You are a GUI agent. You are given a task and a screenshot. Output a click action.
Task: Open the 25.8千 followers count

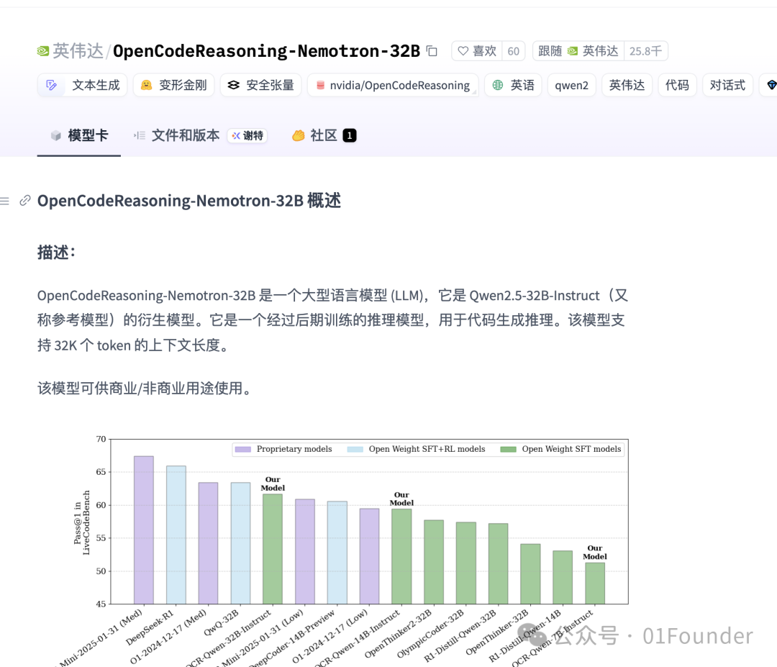pos(645,51)
